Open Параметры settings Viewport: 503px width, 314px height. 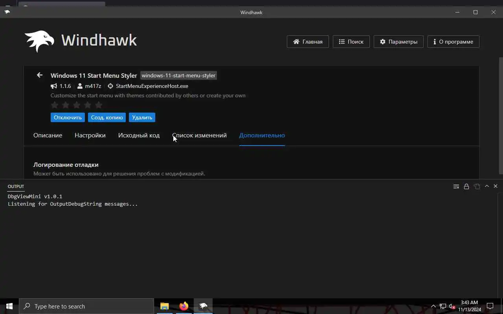coord(398,42)
